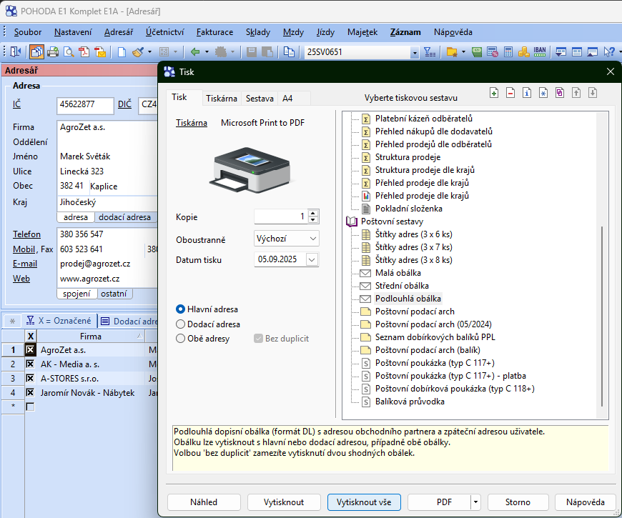
Task: Click the envelope icon for Malá obálka
Action: tap(365, 273)
